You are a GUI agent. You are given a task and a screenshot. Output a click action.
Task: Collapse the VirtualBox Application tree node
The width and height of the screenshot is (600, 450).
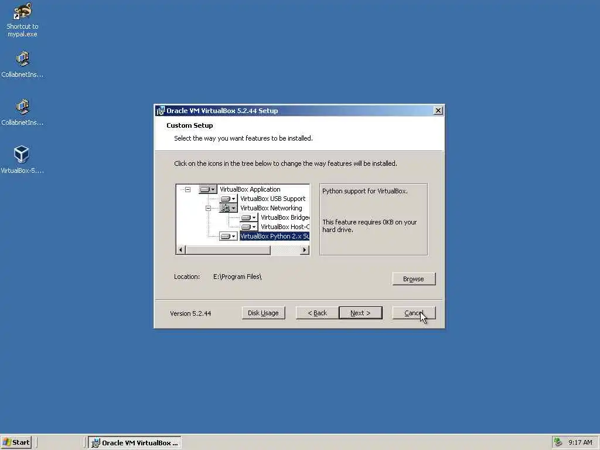coord(188,189)
